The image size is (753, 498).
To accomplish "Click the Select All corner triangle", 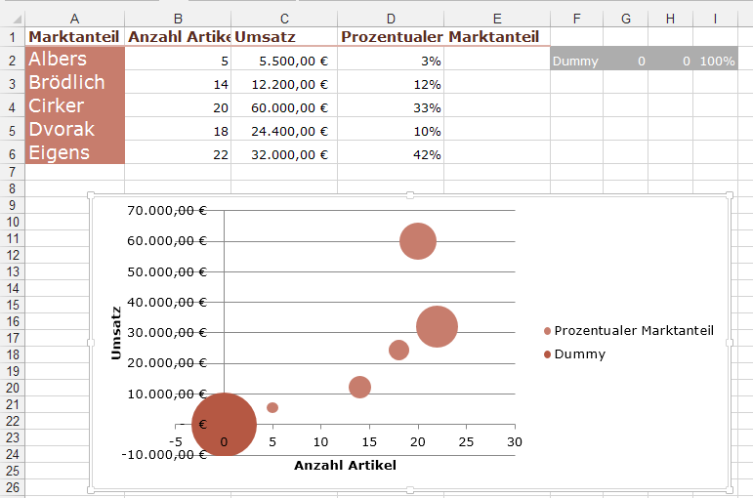I will [12, 19].
